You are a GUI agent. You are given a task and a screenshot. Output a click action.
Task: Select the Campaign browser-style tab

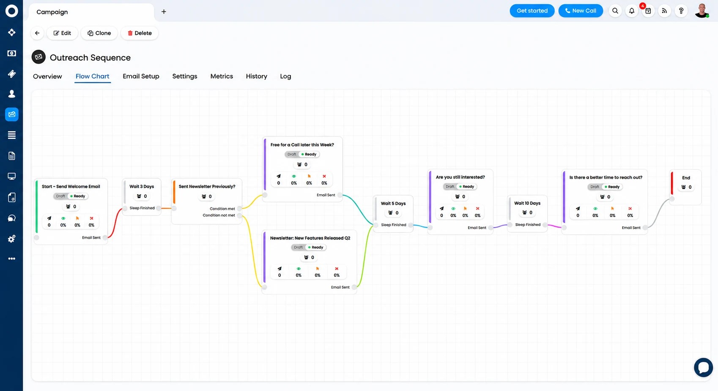coord(91,12)
